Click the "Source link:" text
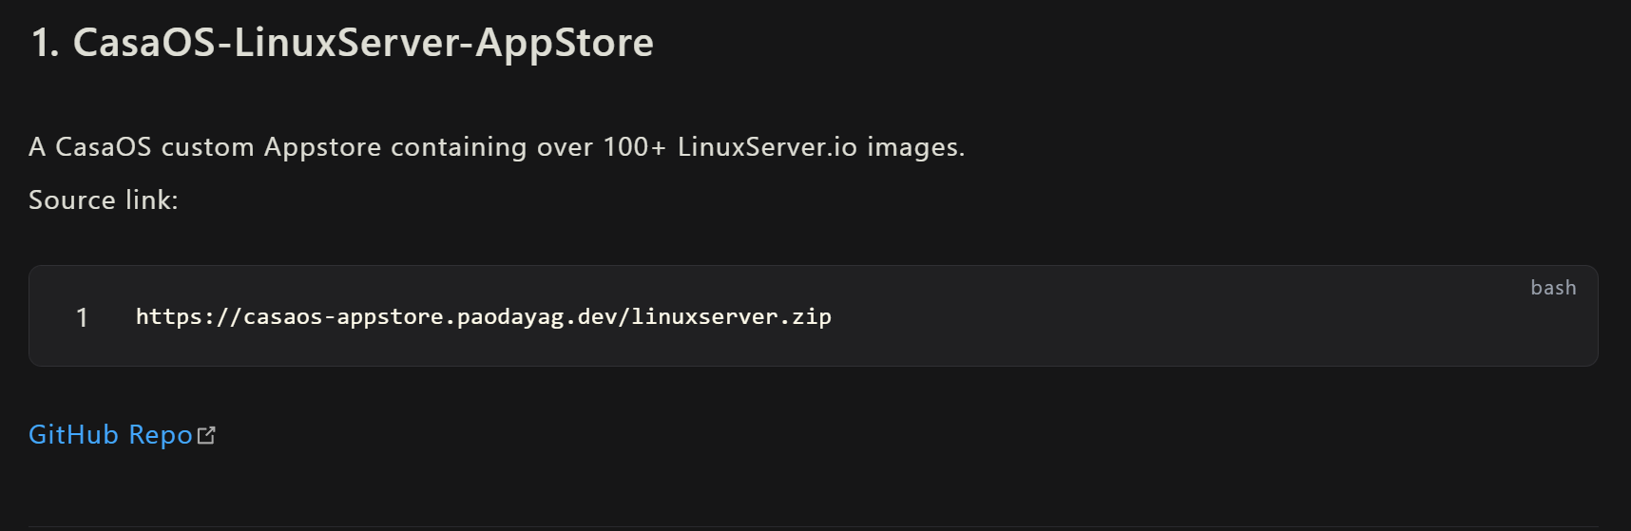 104,200
